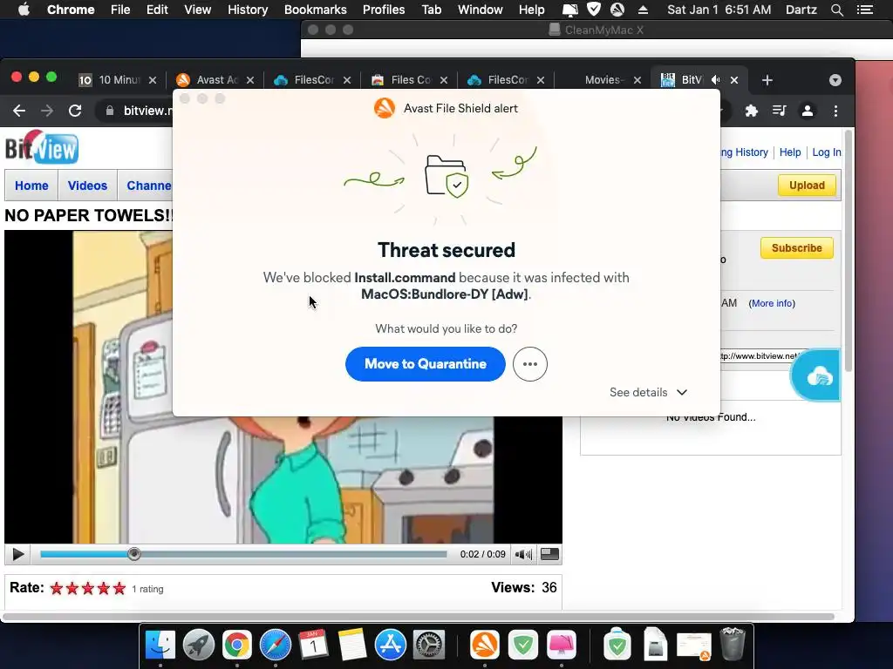Open Chrome tab search dropdown
The width and height of the screenshot is (893, 669).
tap(835, 80)
